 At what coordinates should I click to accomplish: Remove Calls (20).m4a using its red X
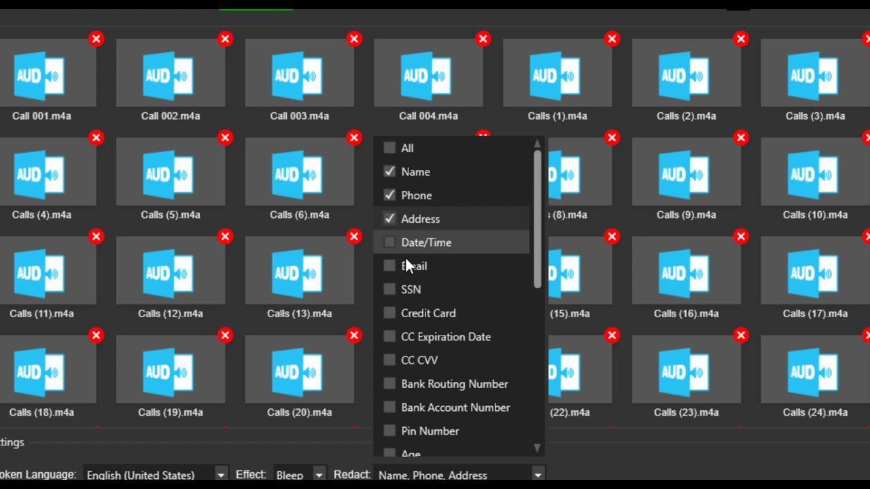coord(354,335)
